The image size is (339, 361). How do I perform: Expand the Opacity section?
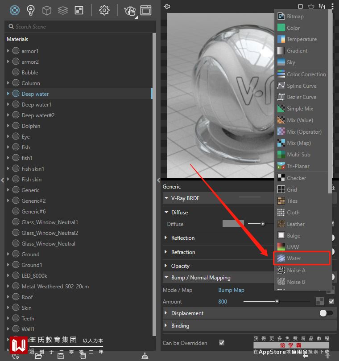[x=165, y=266]
